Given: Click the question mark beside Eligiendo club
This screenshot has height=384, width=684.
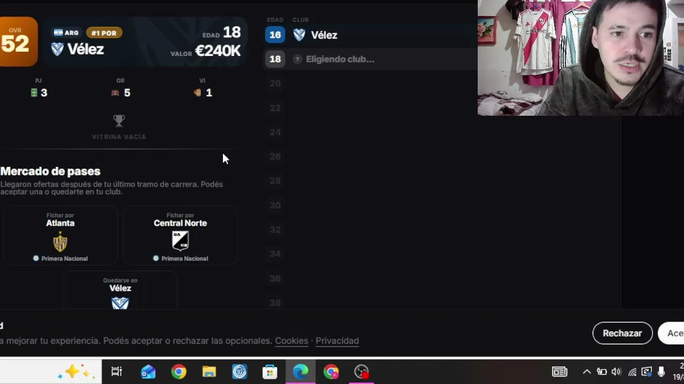Looking at the screenshot, I should [x=298, y=59].
